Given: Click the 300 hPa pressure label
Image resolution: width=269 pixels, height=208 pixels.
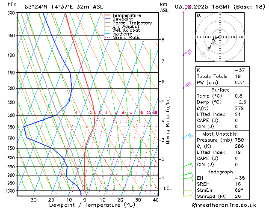Looking at the screenshot, I should click(x=12, y=13).
